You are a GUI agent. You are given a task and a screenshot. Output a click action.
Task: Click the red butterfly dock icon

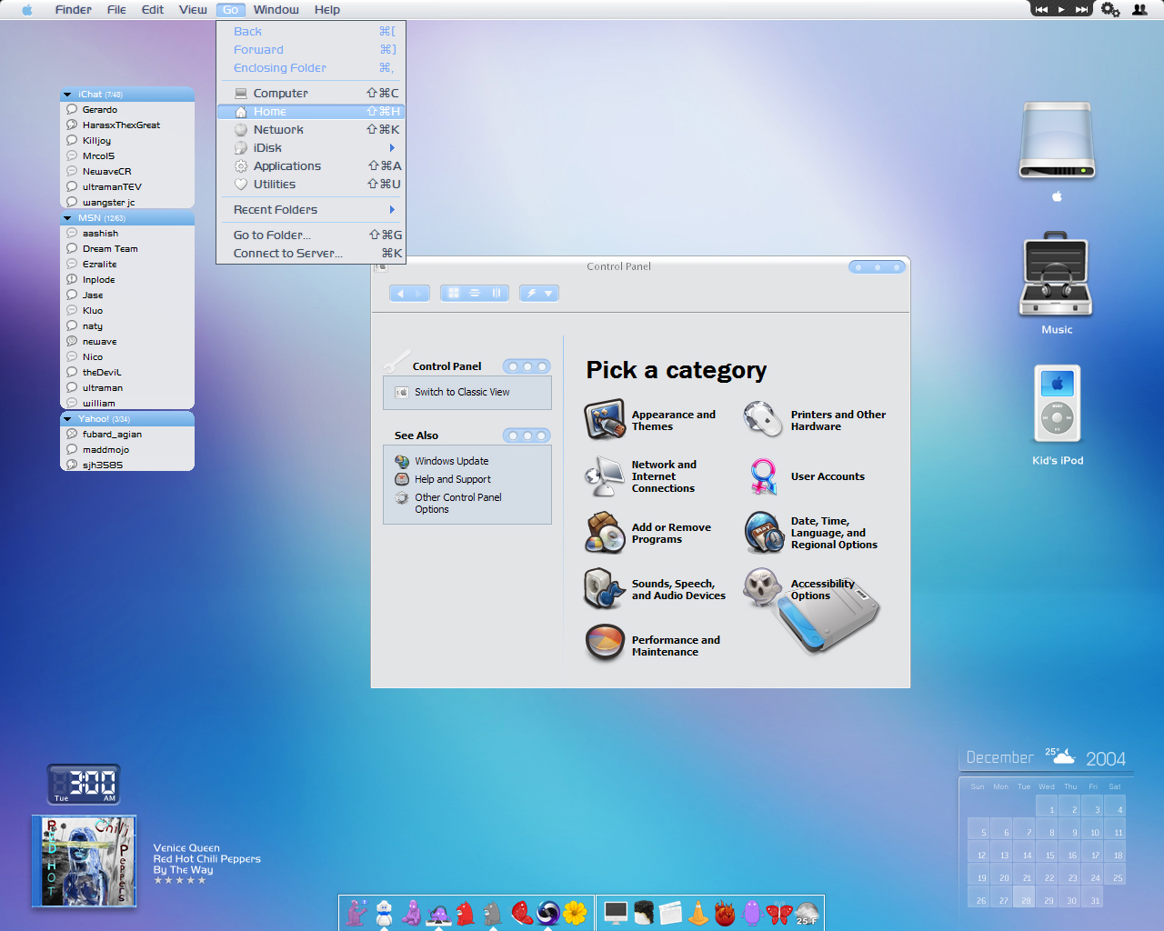tap(779, 912)
